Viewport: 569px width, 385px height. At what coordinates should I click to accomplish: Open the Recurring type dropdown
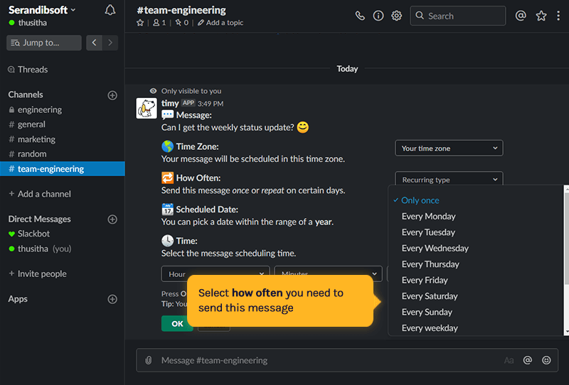[449, 179]
